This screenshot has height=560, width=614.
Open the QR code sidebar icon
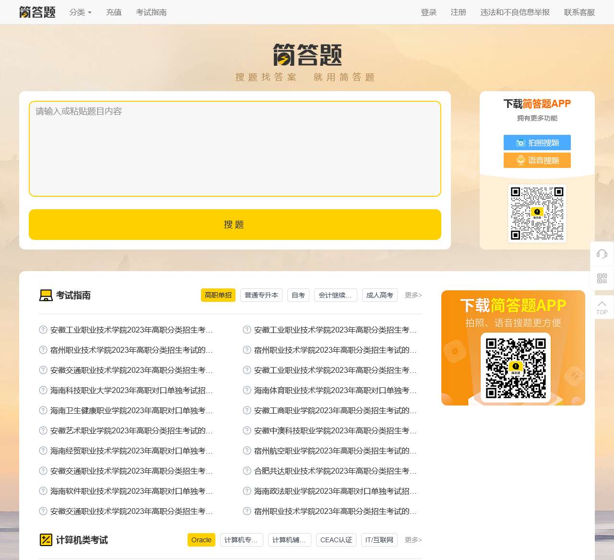click(x=602, y=278)
